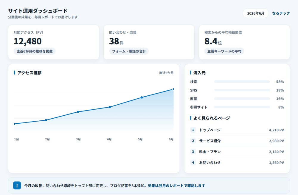Select the 直近6か月の推移を掲載 pill
The height and width of the screenshot is (195, 298).
point(35,51)
